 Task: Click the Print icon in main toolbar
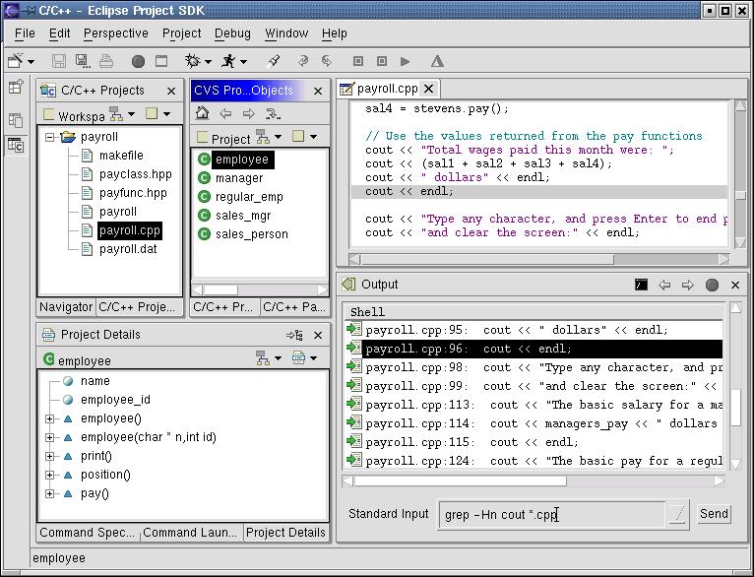click(106, 61)
